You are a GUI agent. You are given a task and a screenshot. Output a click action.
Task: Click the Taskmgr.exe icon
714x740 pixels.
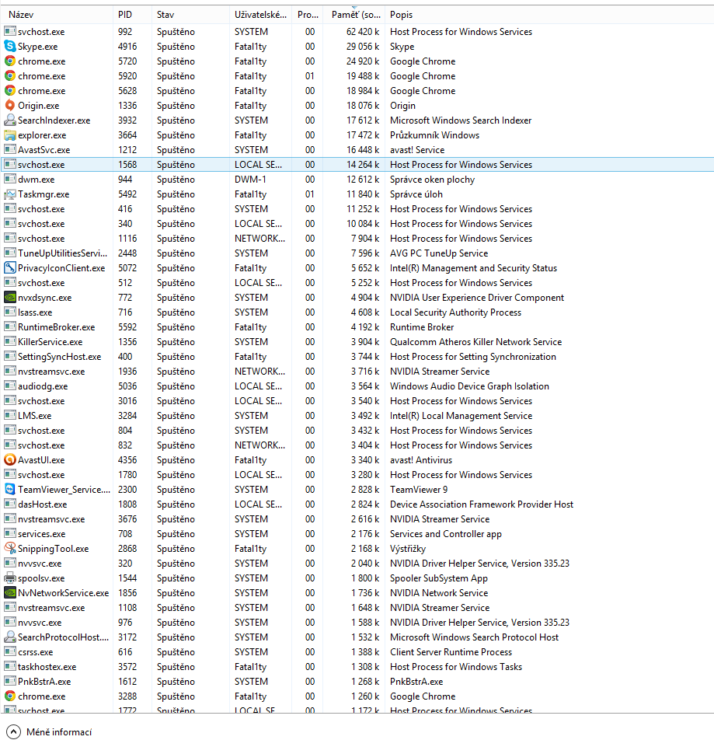[x=10, y=194]
